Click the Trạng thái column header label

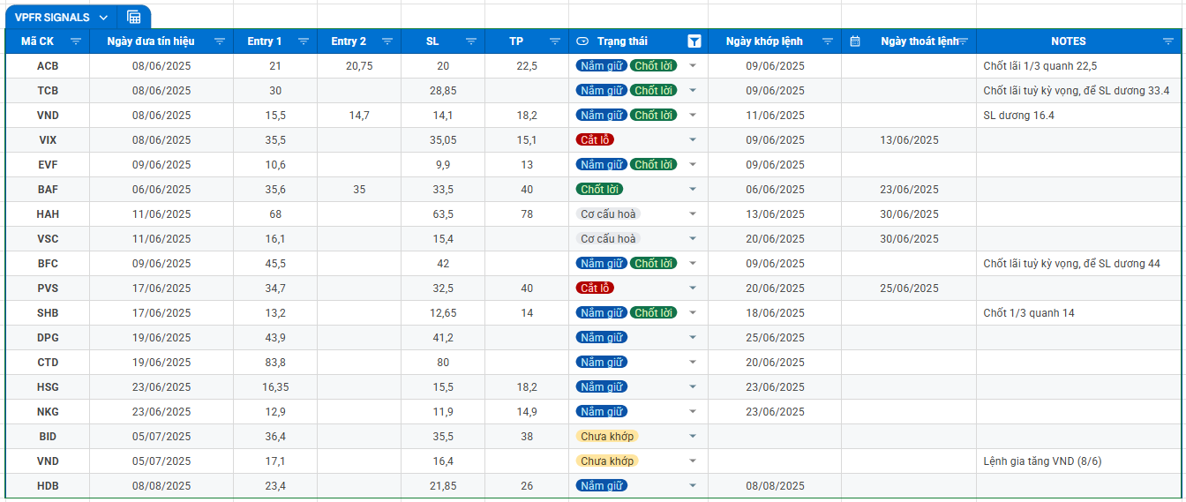[x=622, y=41]
